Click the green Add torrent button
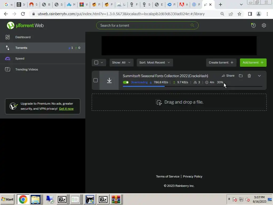Screen dimensions: 273x205 [x=253, y=62]
